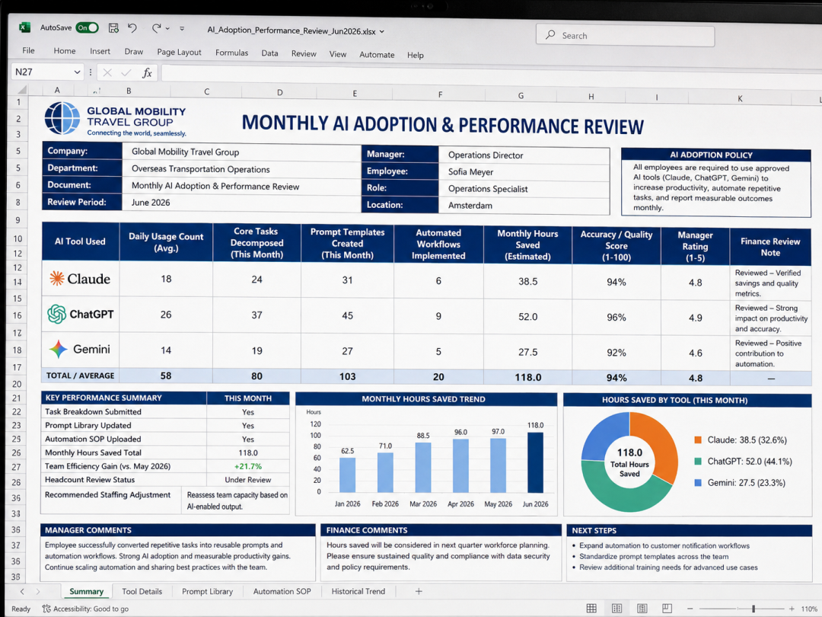Select Normal view icon in status bar
This screenshot has width=822, height=617.
pos(591,608)
